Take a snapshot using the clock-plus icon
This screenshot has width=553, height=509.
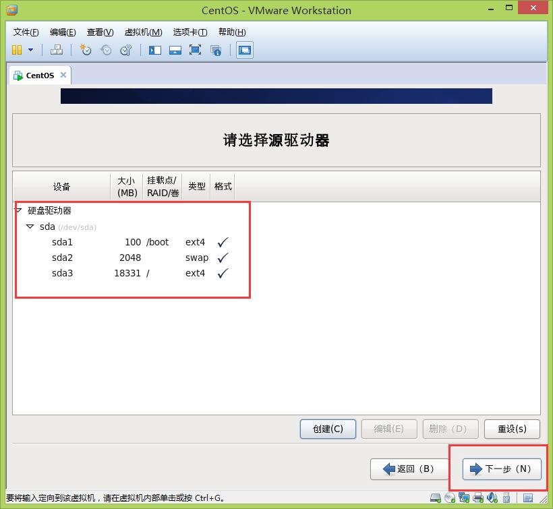coord(86,50)
